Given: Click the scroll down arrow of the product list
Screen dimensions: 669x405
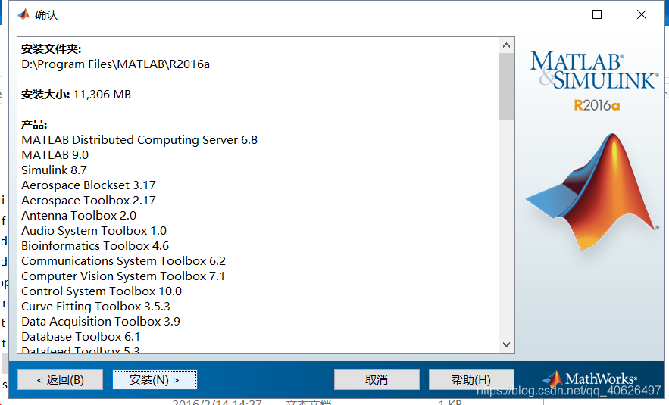Looking at the screenshot, I should click(506, 344).
